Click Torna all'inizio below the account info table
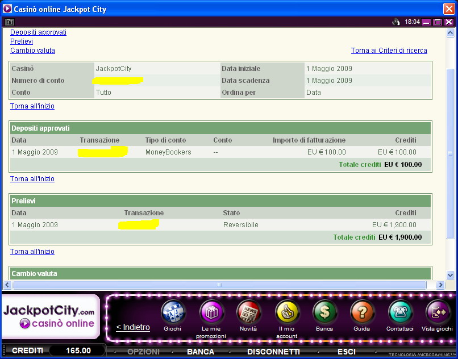The width and height of the screenshot is (458, 359). [32, 106]
